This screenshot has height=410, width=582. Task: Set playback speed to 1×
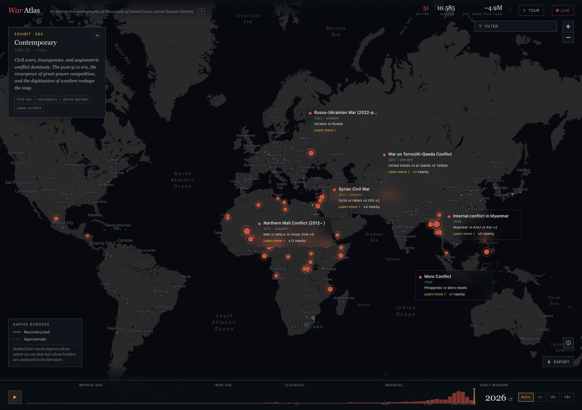pyautogui.click(x=540, y=397)
